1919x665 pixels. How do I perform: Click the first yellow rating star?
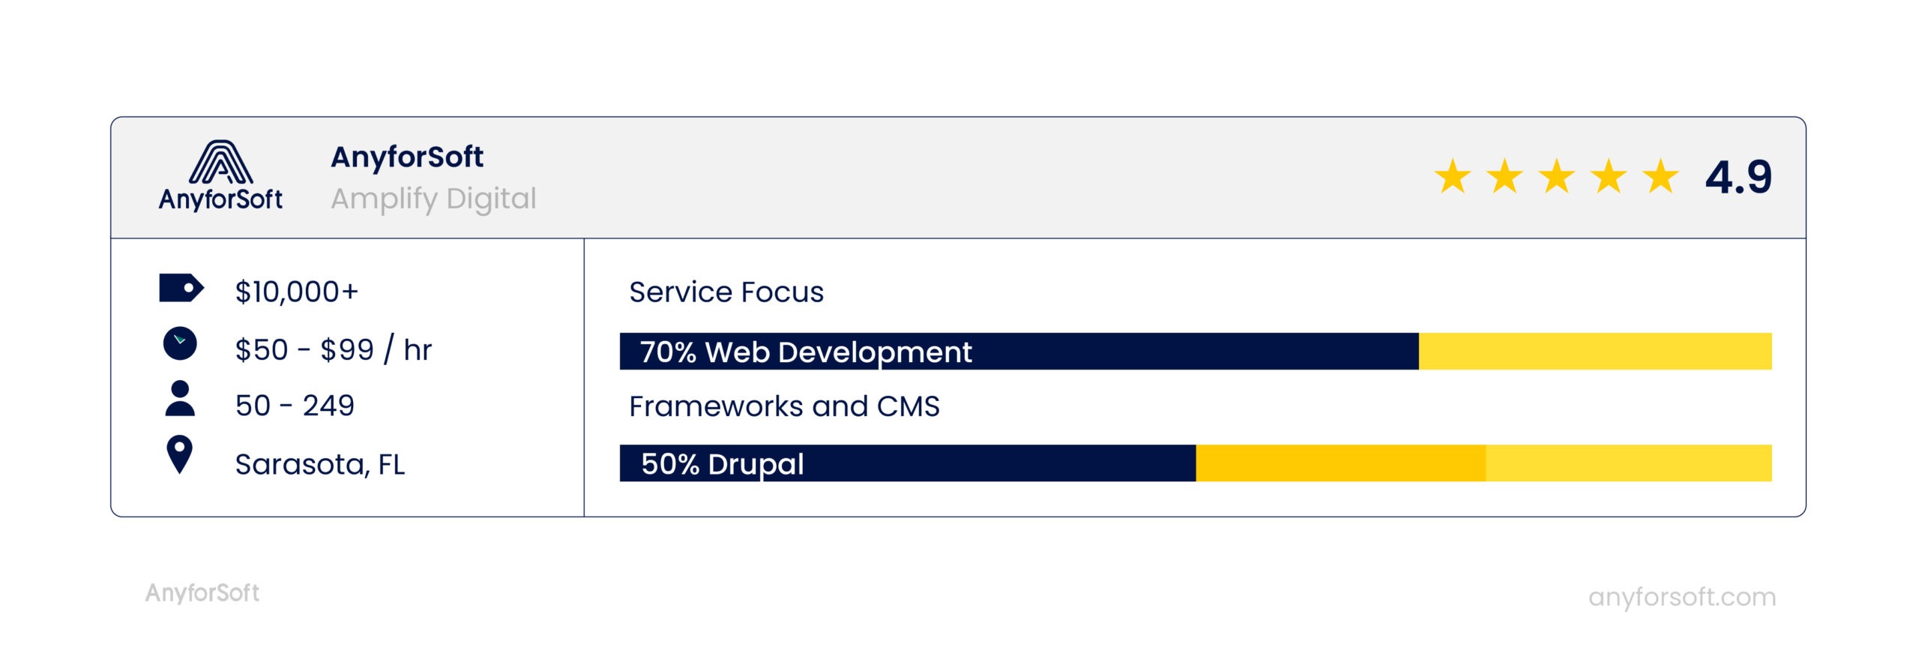point(1453,177)
